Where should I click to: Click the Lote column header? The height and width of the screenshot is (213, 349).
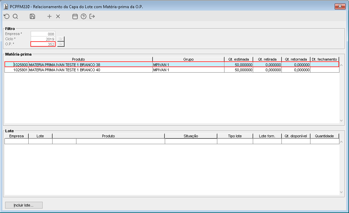[40, 136]
